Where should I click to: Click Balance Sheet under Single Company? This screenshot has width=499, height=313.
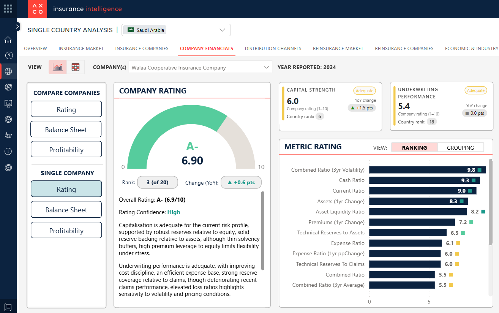tap(66, 209)
